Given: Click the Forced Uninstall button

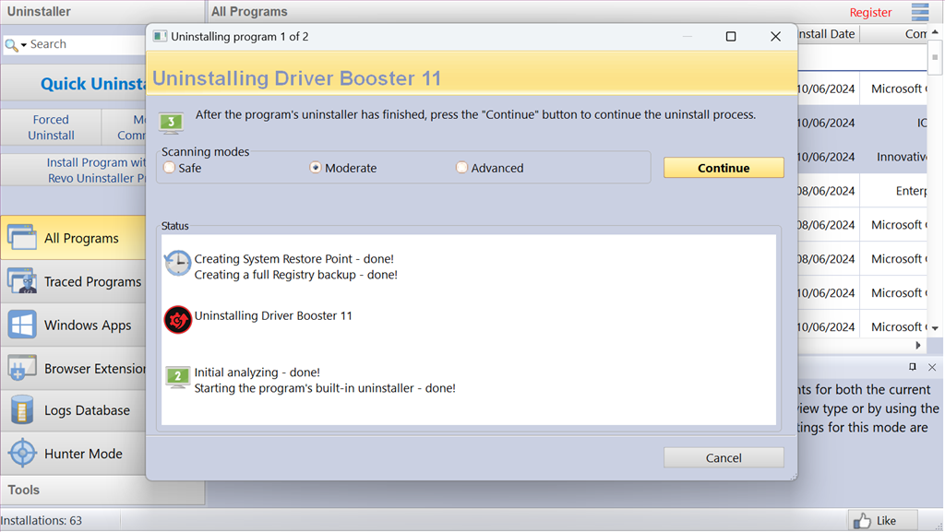Looking at the screenshot, I should [51, 127].
